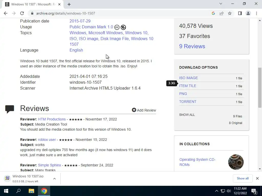Select the Windows 10 1507 browser tab

point(32,4)
